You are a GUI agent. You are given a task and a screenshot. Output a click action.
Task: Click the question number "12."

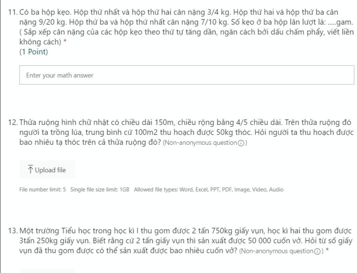tap(13, 123)
